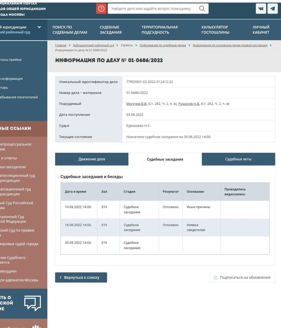Click hearing date 30.08.2022 14:00 in table
This screenshot has height=328, width=281.
78,243
